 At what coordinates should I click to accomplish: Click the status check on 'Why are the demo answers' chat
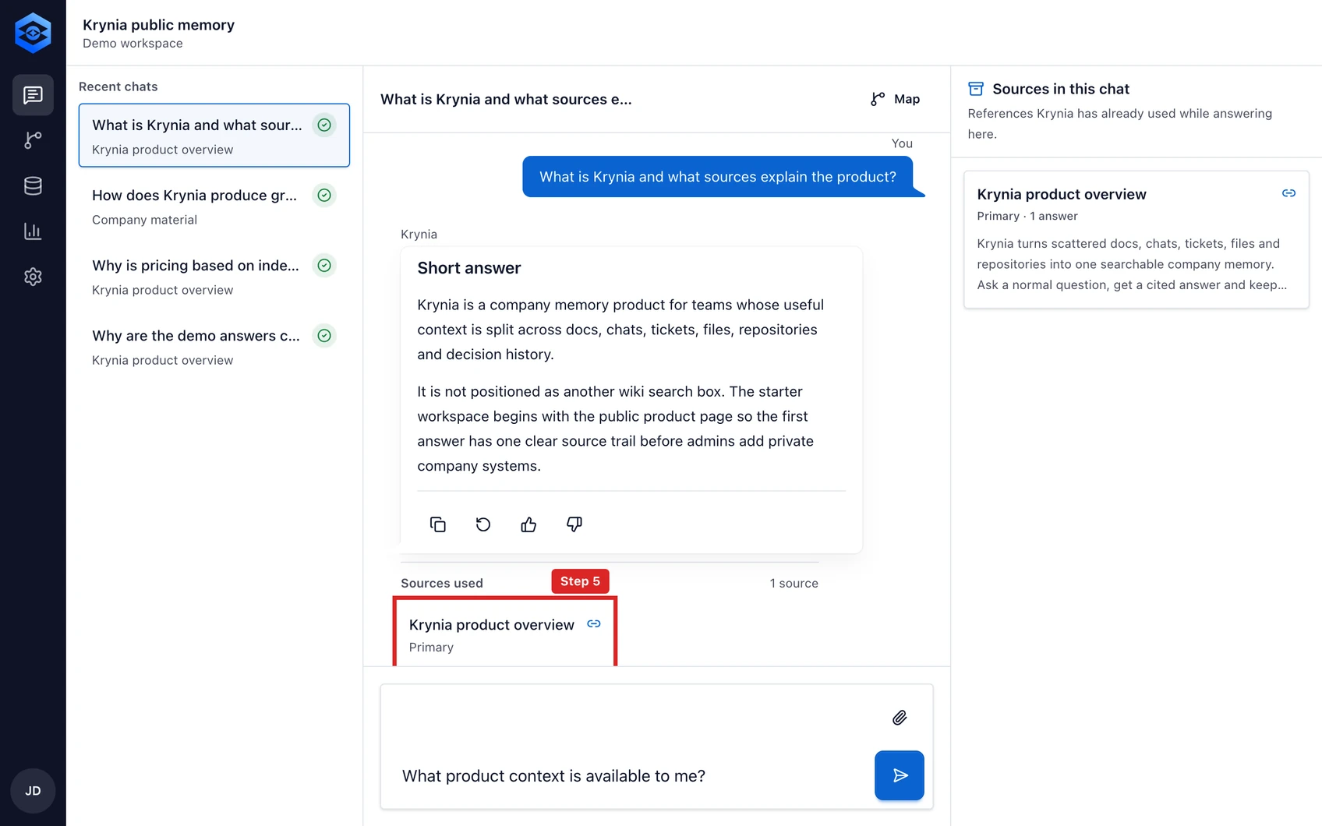[324, 335]
